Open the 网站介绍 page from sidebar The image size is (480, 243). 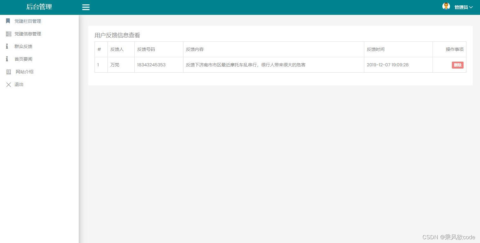tap(25, 72)
